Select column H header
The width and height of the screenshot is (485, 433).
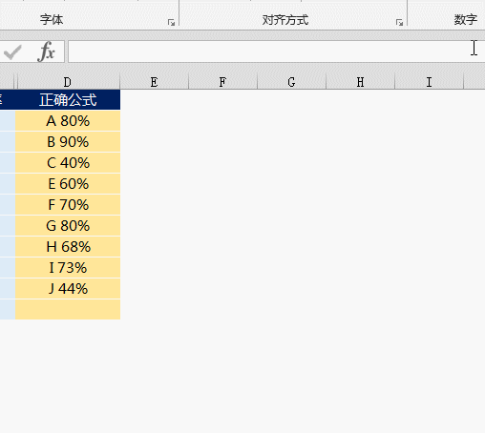(x=361, y=82)
